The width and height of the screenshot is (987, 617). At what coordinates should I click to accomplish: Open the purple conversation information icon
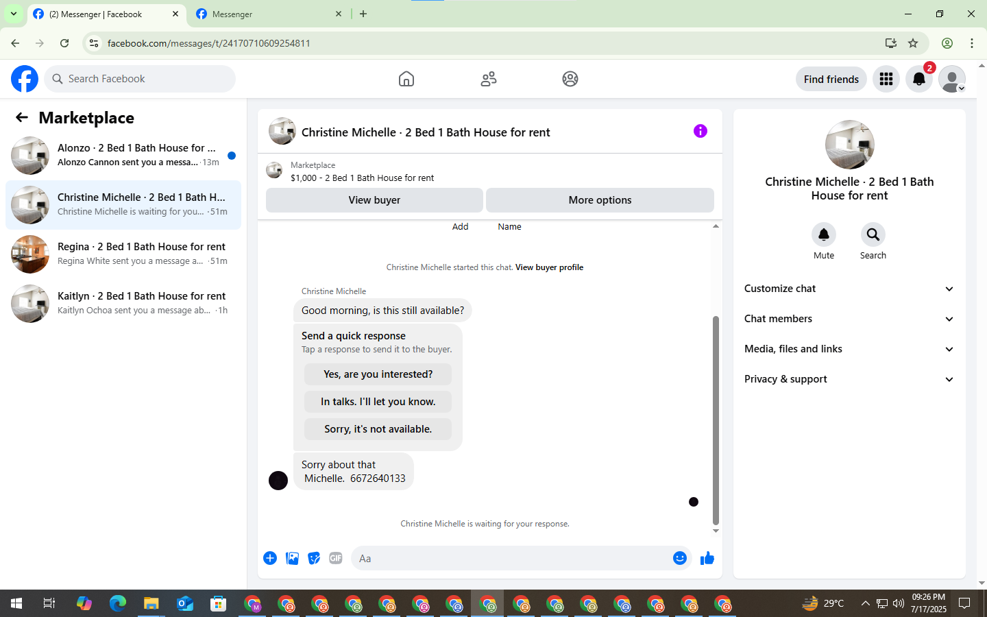coord(700,131)
